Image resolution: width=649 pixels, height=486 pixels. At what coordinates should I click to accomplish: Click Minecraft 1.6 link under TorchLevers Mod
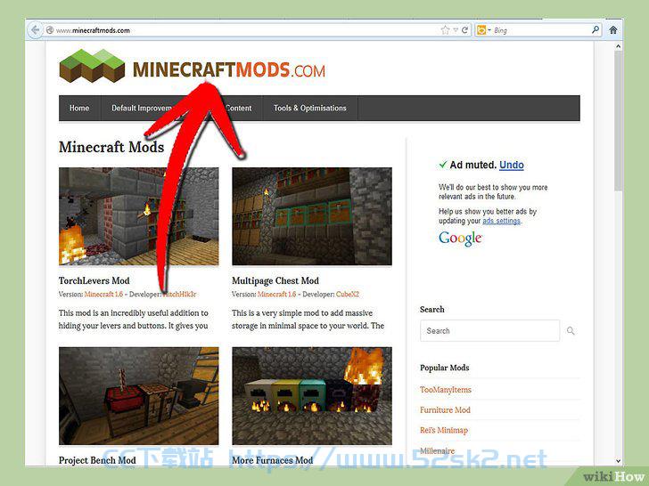pos(103,295)
